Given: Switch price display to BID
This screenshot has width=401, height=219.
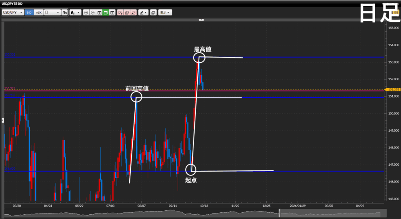Looking at the screenshot, I should click(29, 13).
